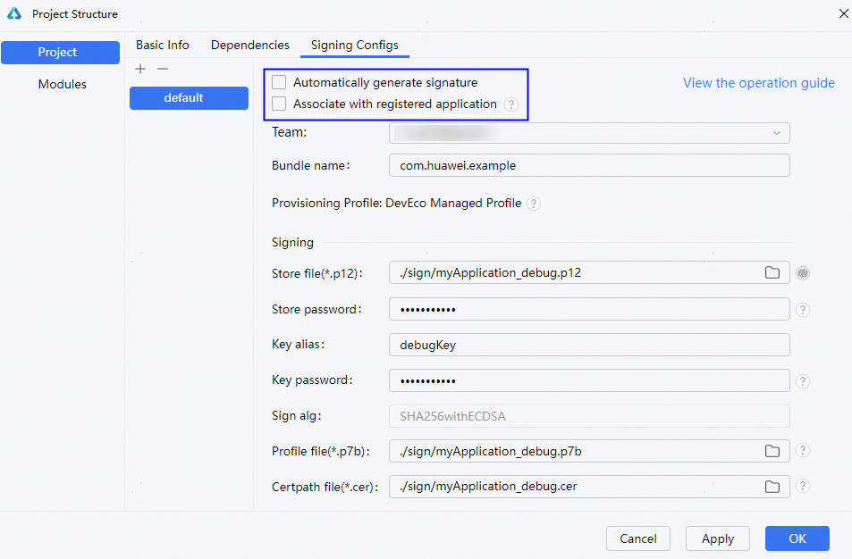Open View the operation guide link

758,83
